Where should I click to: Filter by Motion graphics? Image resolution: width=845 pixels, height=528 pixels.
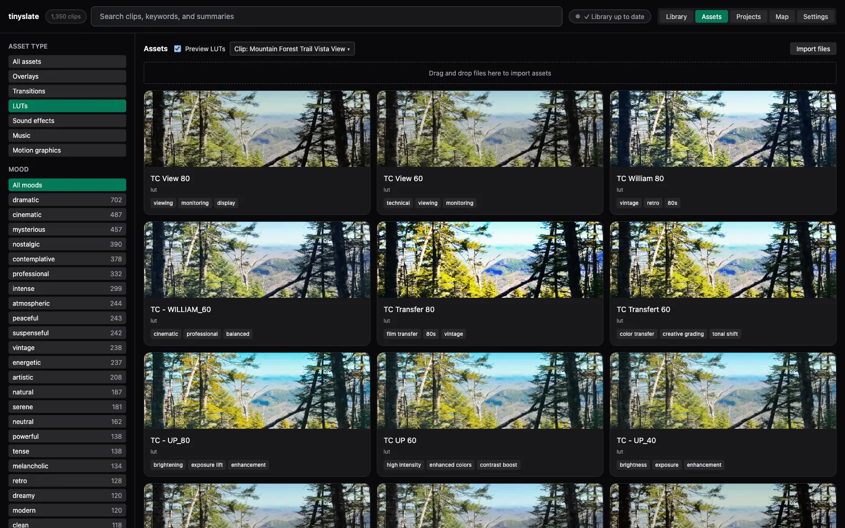[67, 150]
